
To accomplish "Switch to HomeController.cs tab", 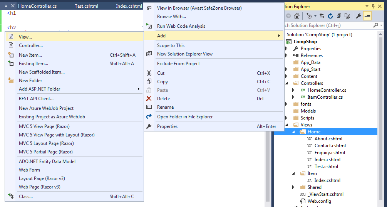I will pos(37,6).
